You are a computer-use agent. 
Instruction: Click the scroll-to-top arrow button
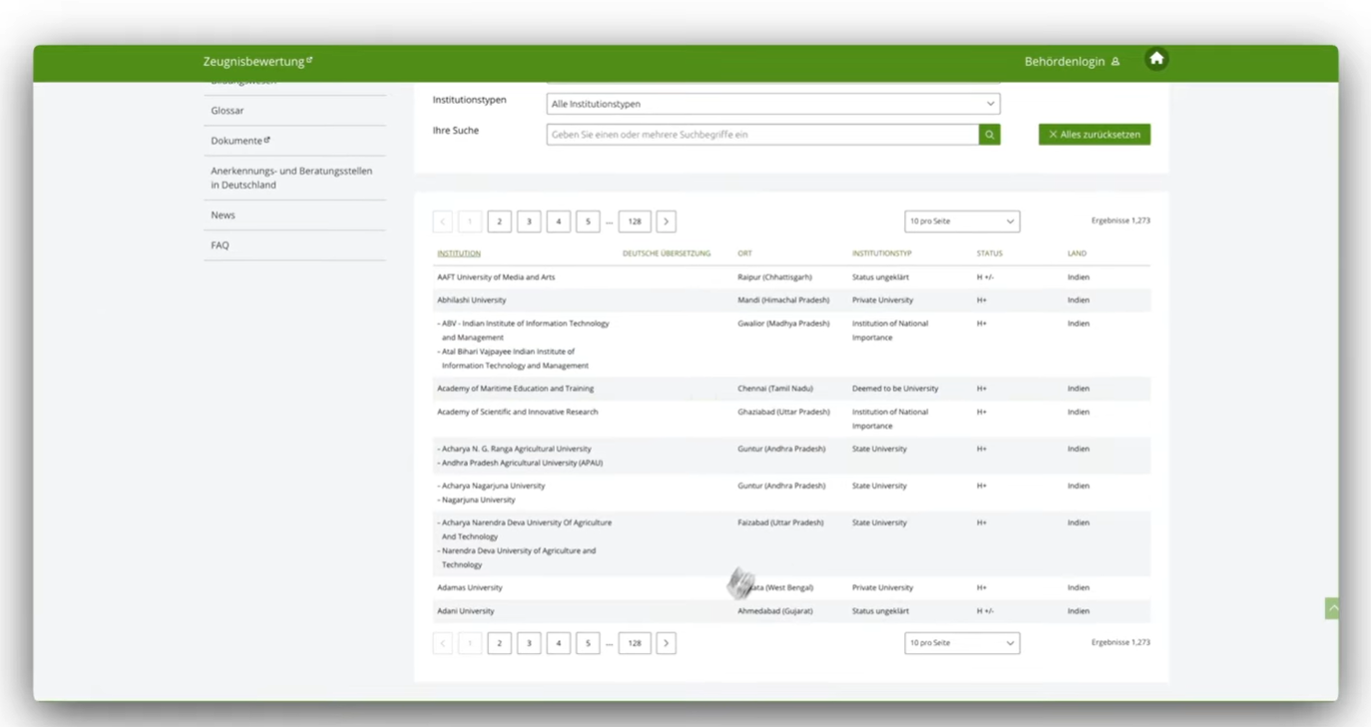(1332, 608)
